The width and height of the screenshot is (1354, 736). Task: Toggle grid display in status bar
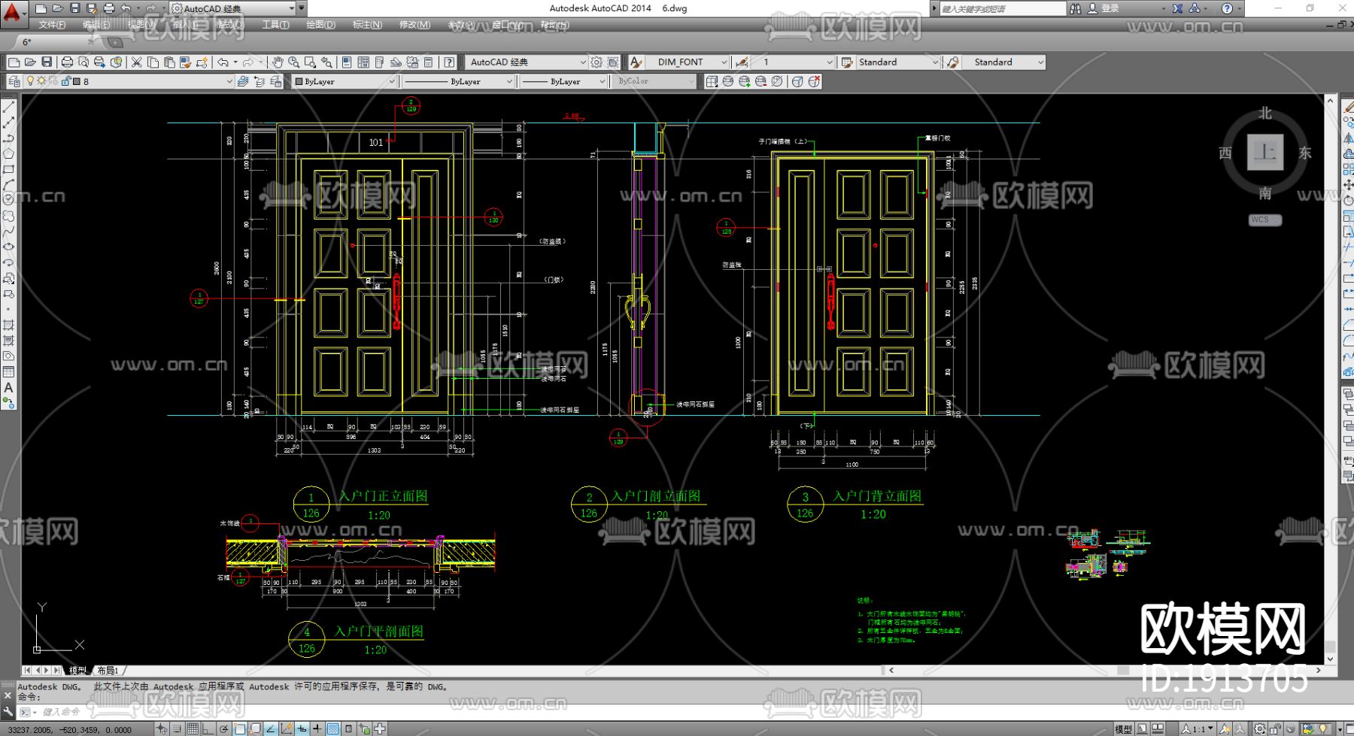click(x=193, y=728)
